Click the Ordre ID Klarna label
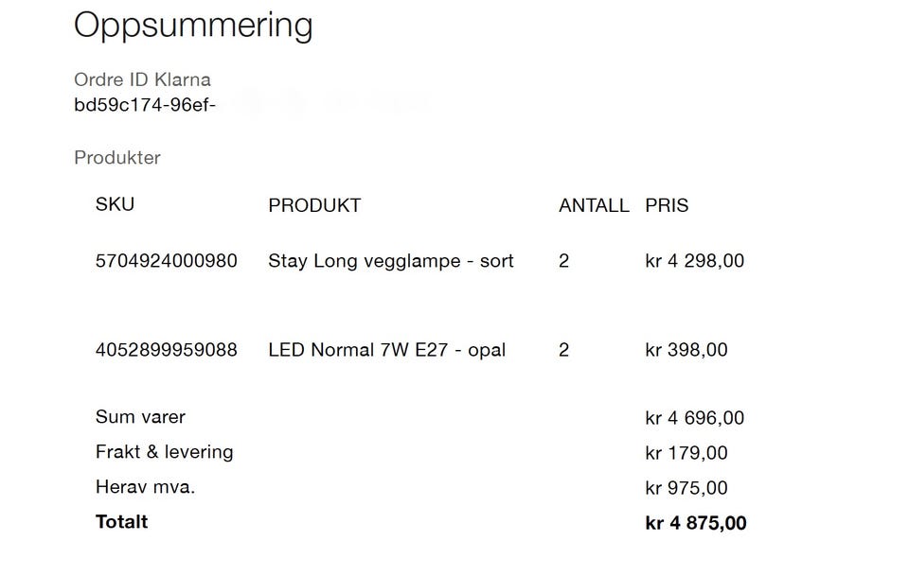 point(142,79)
